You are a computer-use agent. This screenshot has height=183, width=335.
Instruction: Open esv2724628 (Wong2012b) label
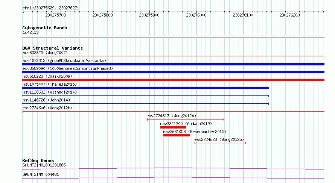point(219,139)
